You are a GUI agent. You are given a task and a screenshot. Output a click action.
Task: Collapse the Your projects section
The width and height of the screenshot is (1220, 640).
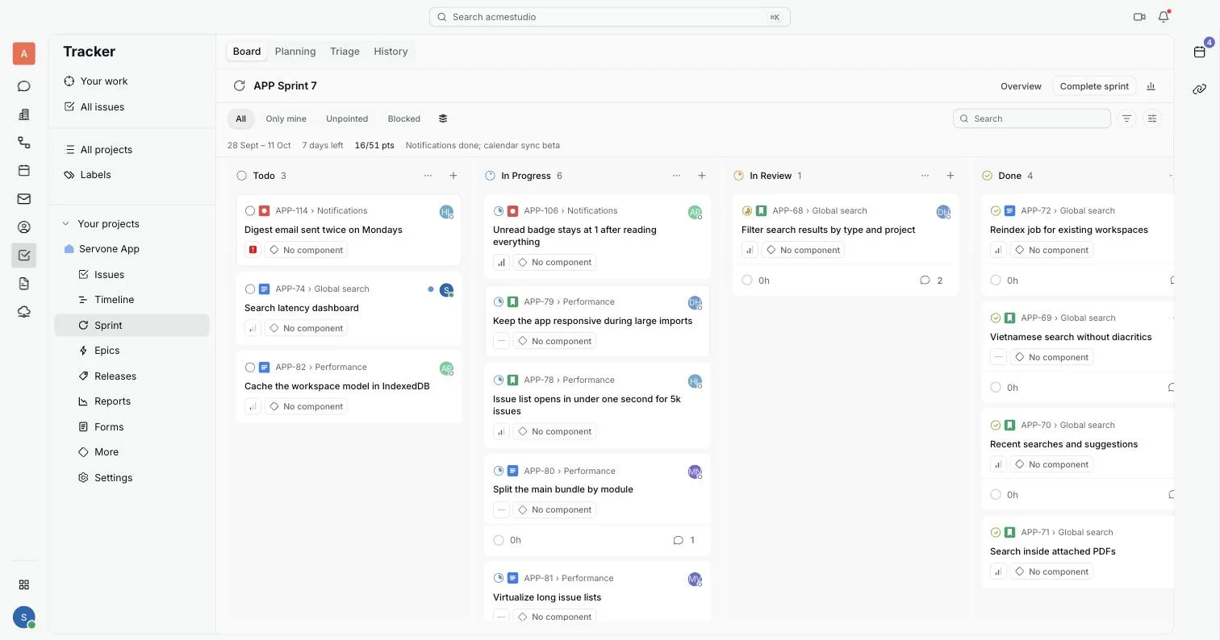66,224
